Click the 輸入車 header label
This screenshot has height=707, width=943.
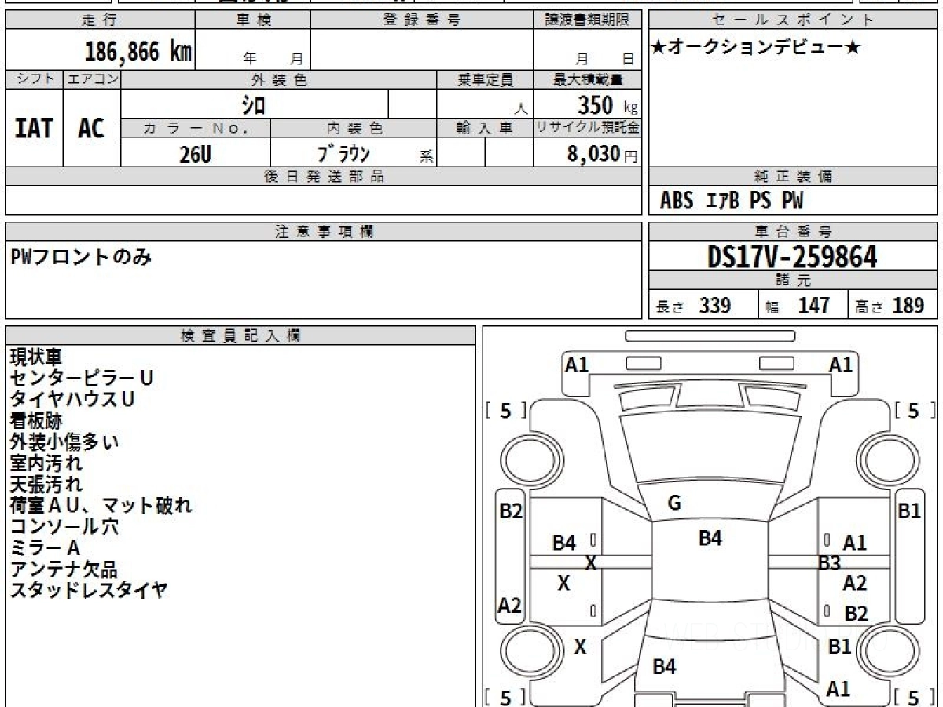485,128
